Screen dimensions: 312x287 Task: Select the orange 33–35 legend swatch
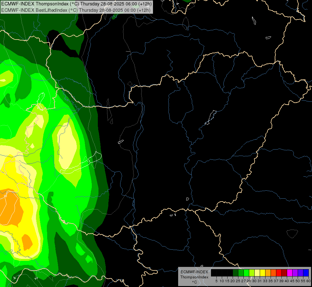pyautogui.click(x=268, y=273)
